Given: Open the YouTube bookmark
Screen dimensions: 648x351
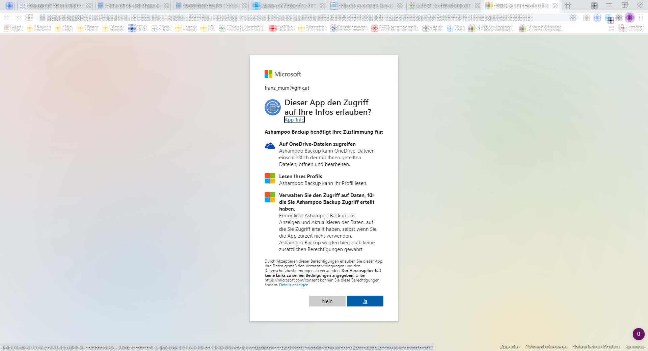Looking at the screenshot, I should (282, 29).
